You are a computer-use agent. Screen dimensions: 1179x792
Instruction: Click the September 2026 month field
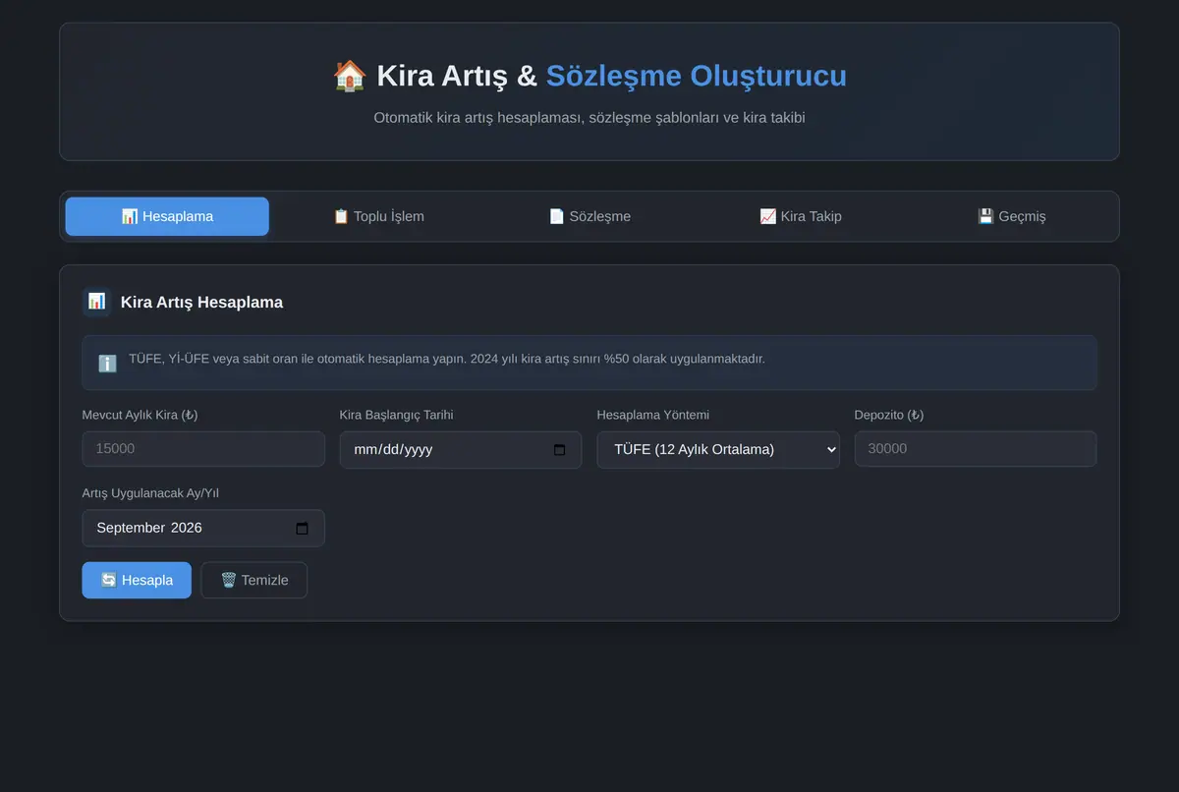[203, 528]
